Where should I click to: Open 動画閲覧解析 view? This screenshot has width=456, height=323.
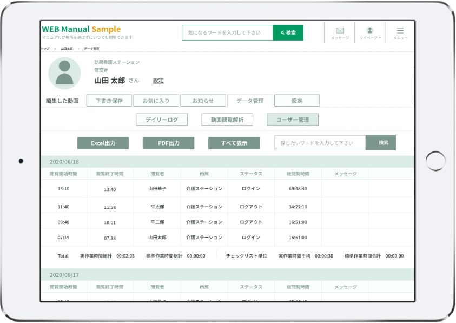(227, 120)
